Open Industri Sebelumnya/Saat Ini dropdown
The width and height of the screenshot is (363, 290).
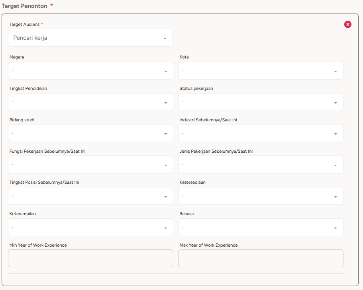260,133
